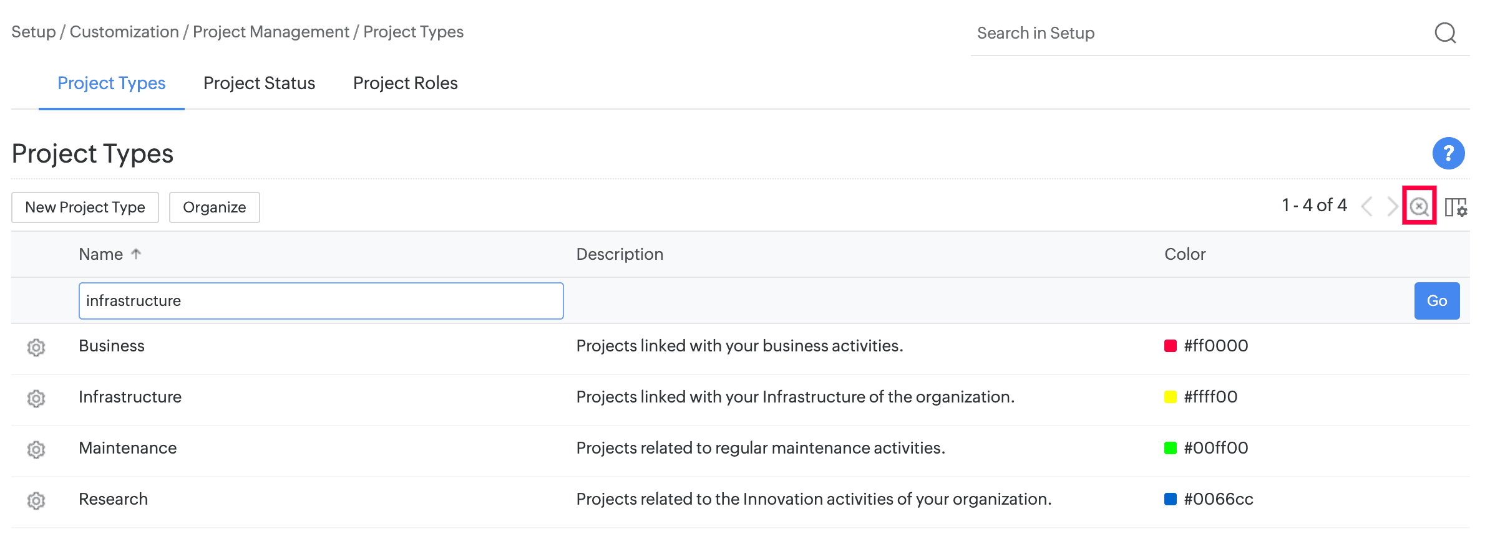Switch to the Project Roles tab
This screenshot has height=557, width=1485.
[x=405, y=83]
